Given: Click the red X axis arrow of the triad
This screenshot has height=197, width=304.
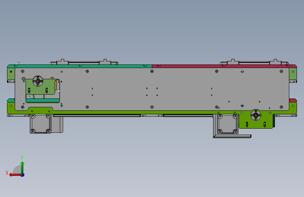Looking at the screenshot, I should point(15,175).
